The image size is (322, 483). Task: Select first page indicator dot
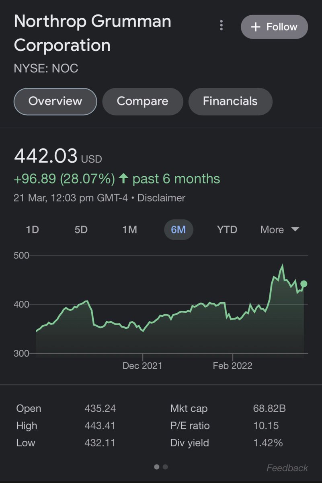coord(157,467)
